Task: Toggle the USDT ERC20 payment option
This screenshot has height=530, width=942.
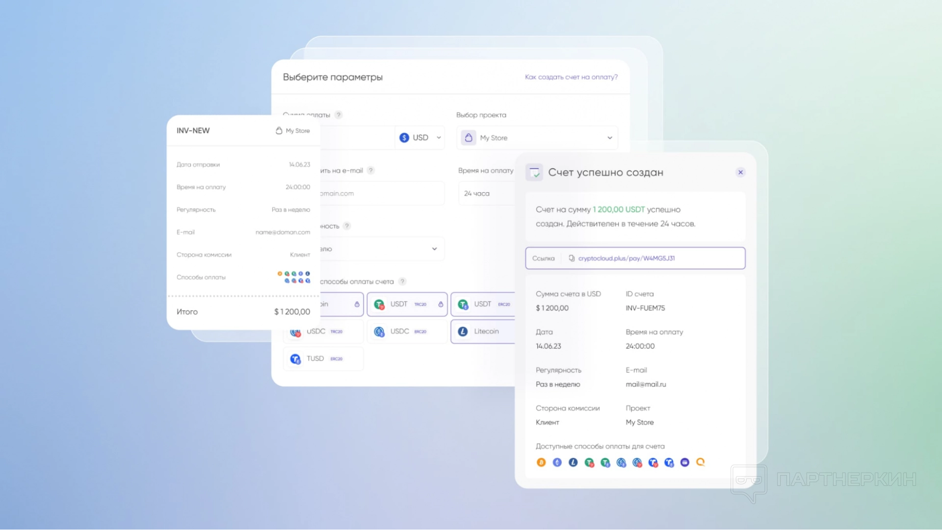Action: tap(483, 304)
